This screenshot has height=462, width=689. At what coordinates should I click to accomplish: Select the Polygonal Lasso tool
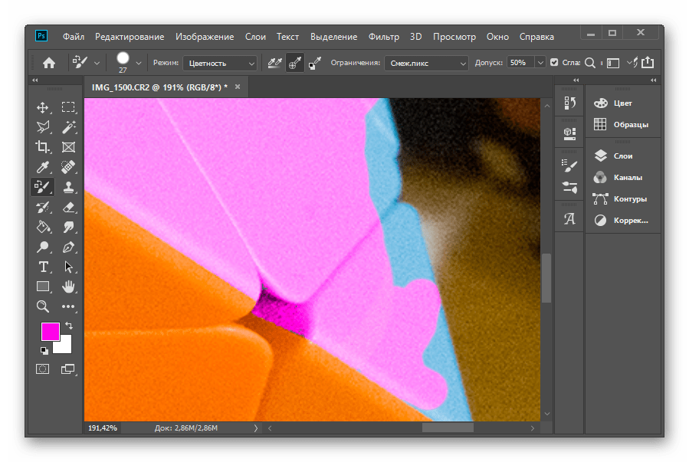point(43,127)
